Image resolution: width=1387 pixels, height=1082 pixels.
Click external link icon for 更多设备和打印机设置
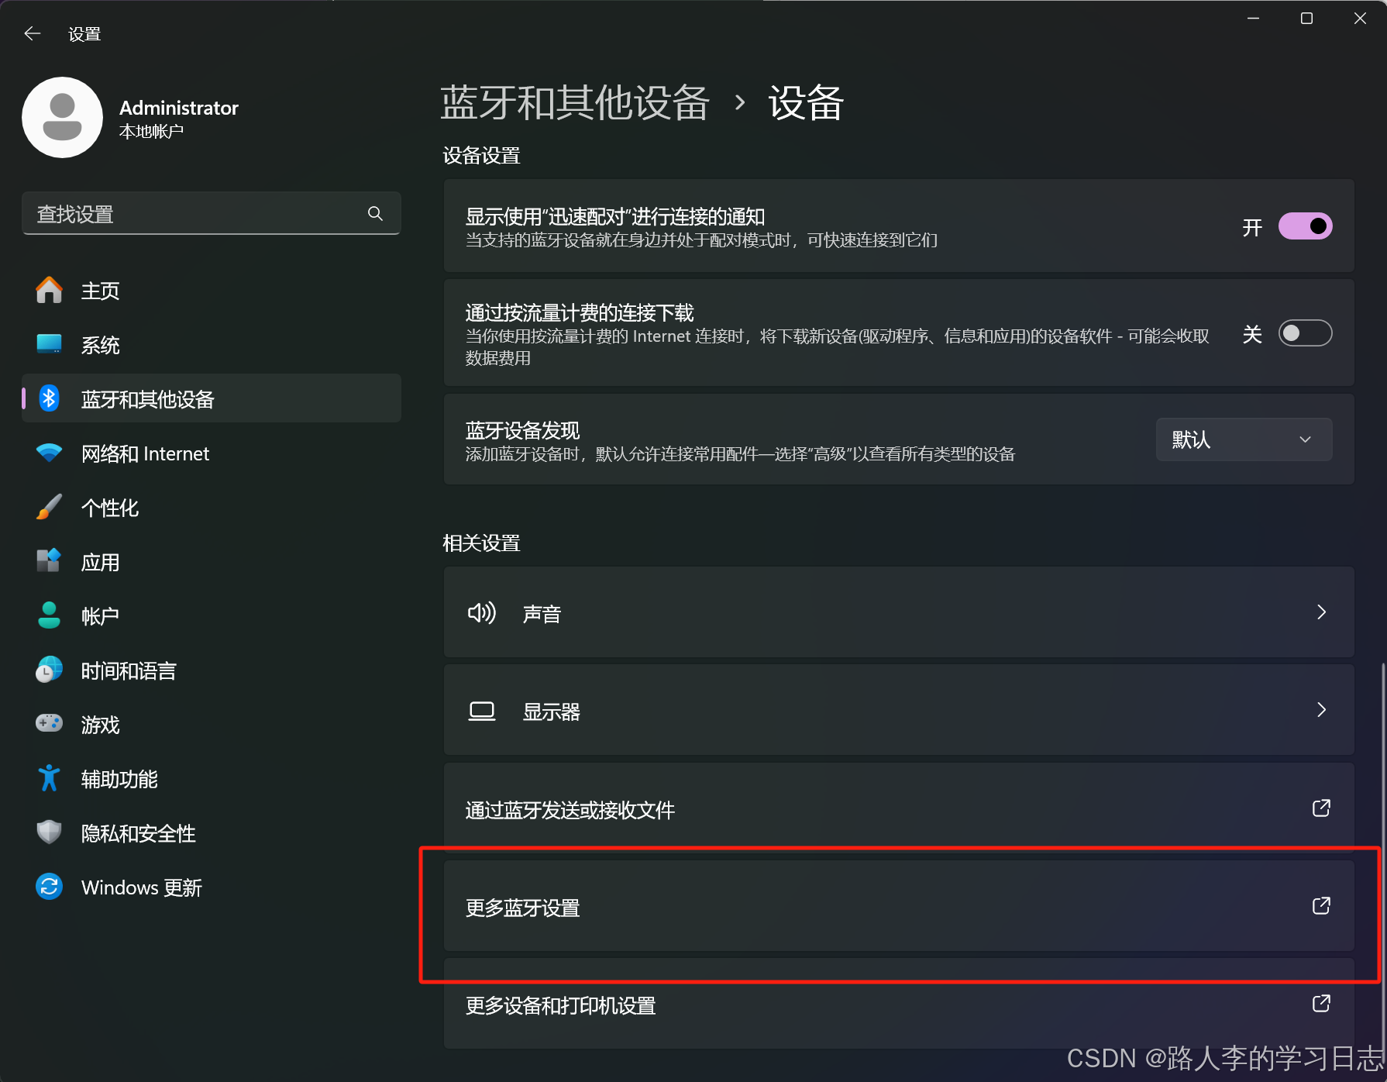(1321, 1004)
